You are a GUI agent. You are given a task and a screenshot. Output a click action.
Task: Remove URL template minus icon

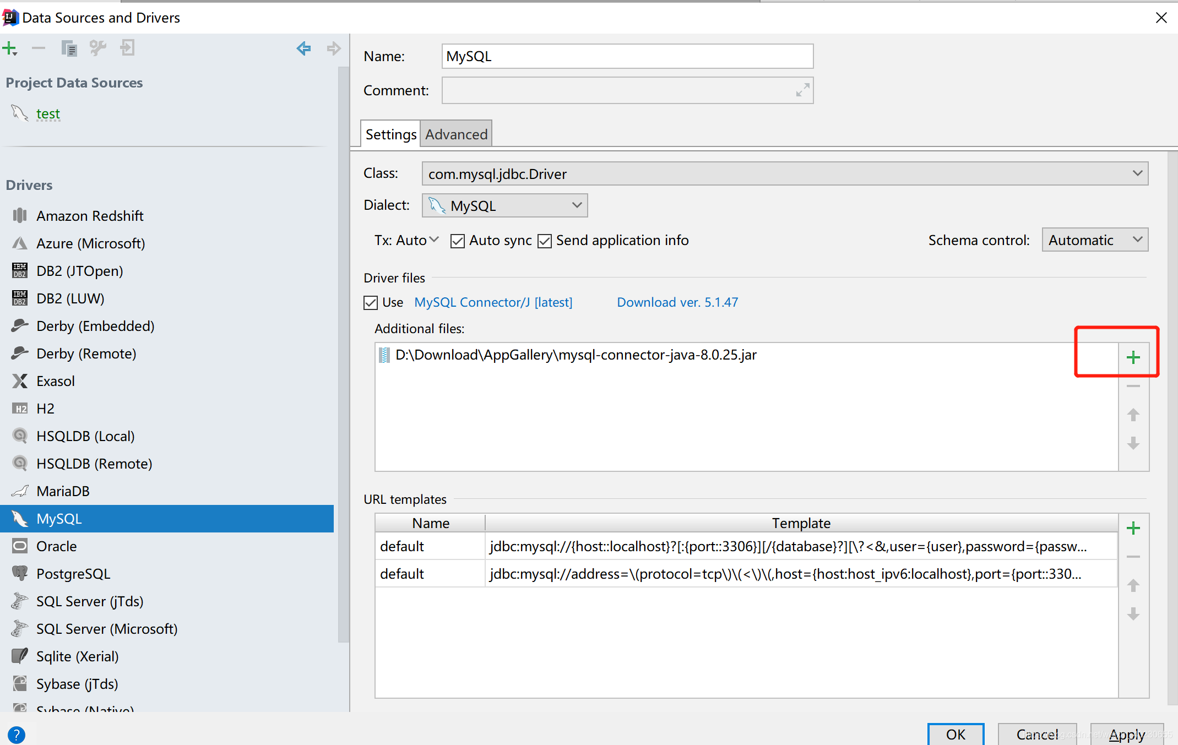(x=1133, y=557)
